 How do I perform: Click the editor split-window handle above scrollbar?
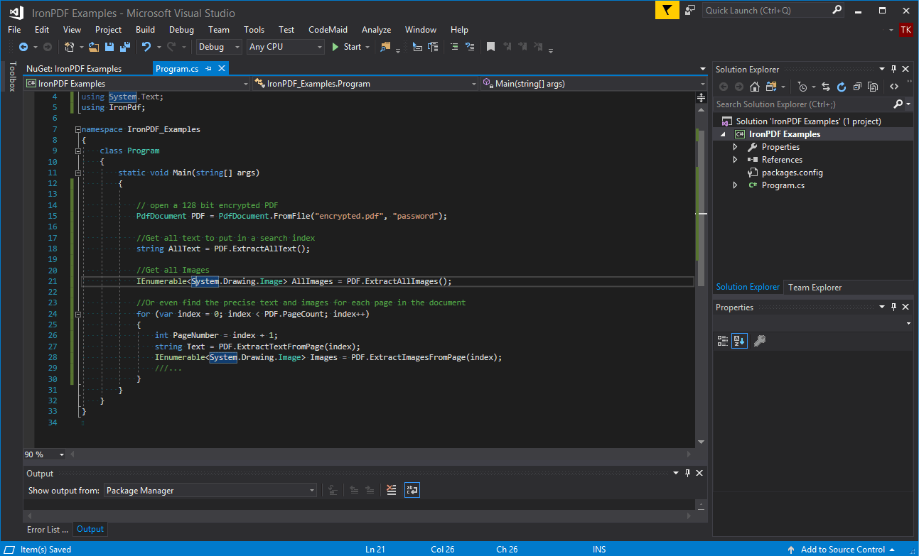(702, 97)
